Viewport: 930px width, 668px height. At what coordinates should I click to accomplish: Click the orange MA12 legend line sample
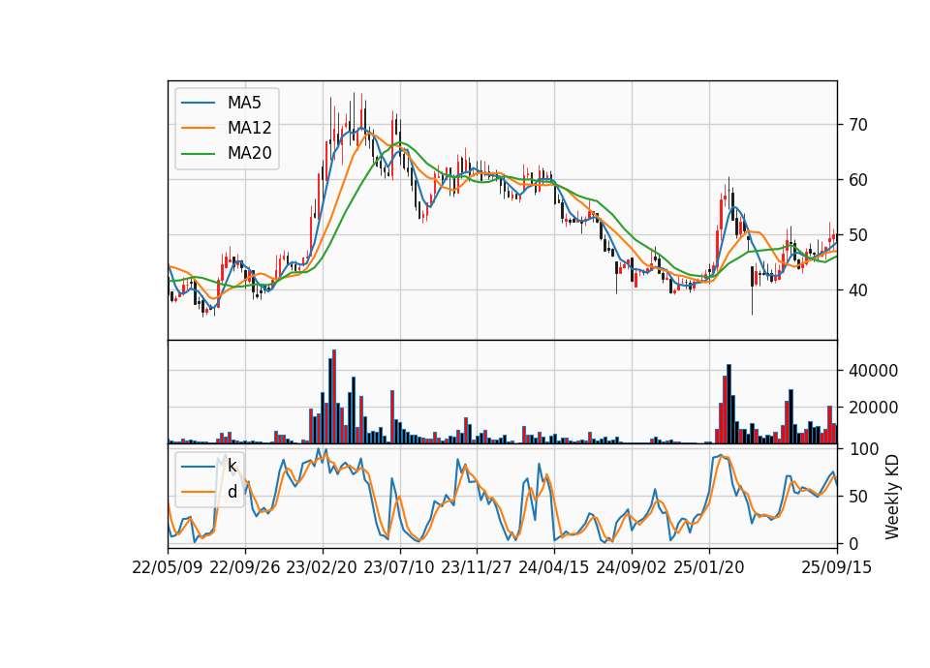coord(198,128)
